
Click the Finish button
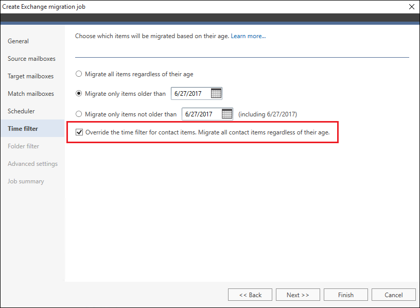click(346, 295)
